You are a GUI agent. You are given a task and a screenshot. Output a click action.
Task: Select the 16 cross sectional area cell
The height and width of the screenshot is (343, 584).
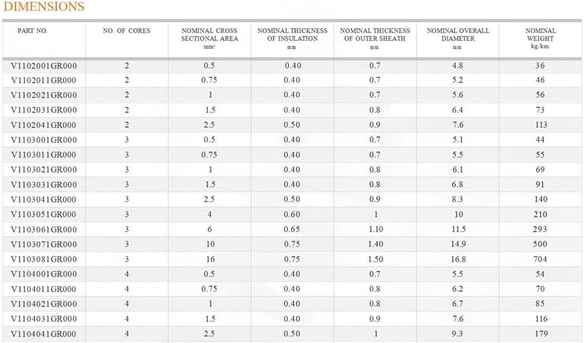209,259
